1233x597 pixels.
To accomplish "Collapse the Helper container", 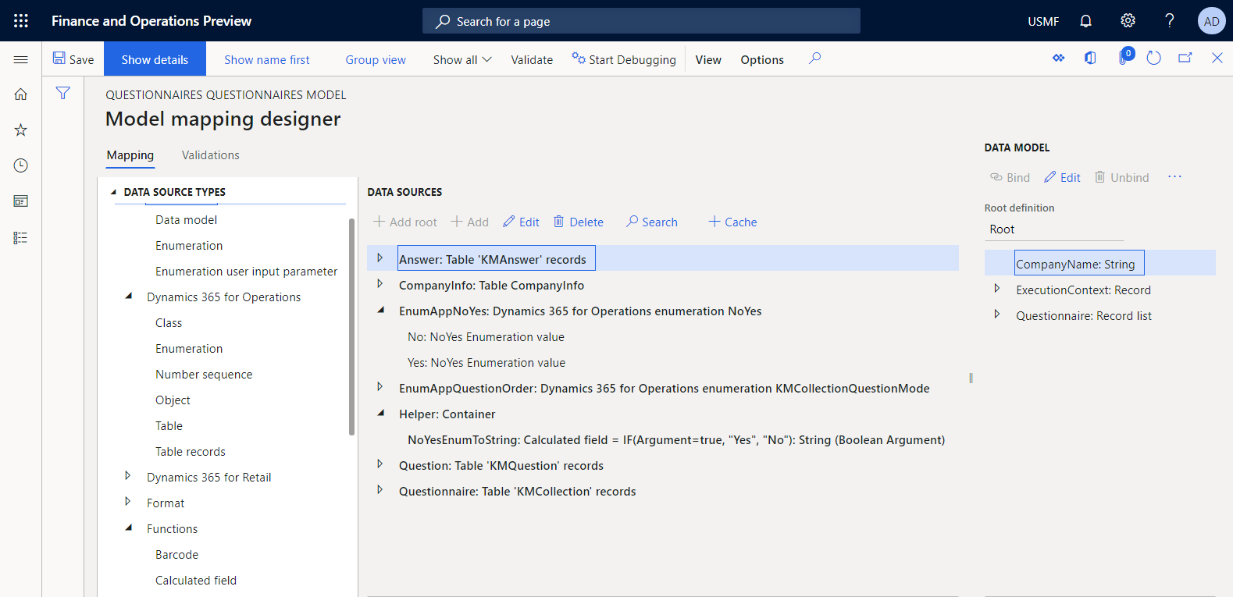I will pos(380,414).
